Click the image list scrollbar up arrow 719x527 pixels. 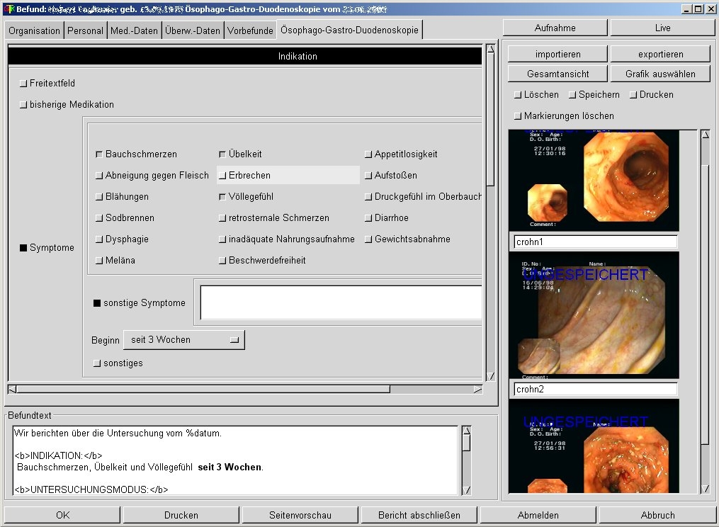click(706, 135)
